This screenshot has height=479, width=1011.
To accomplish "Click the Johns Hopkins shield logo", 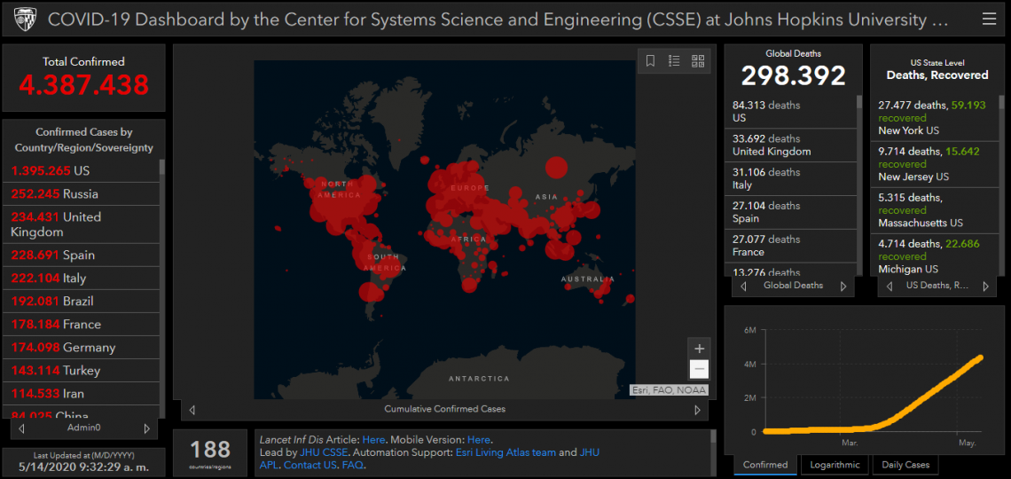I will [26, 19].
